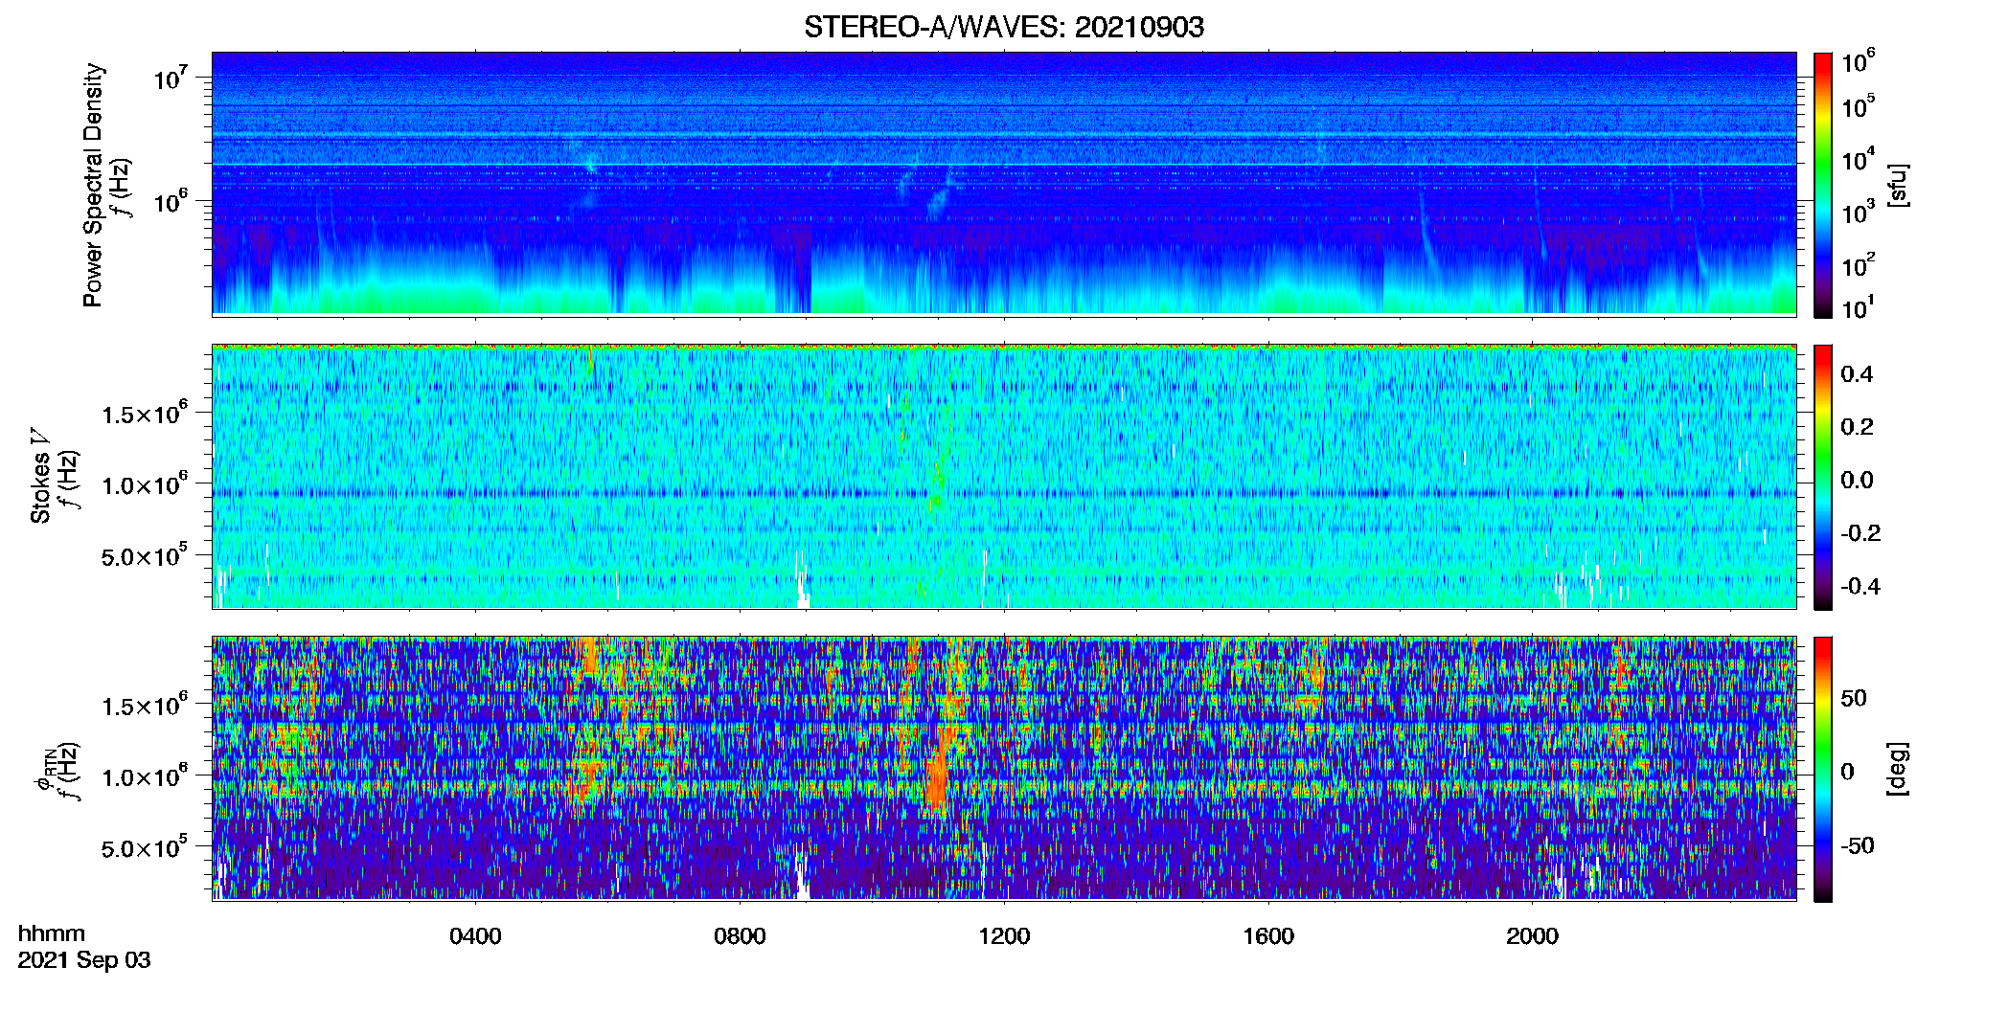Click the sfu intensity color bar

[1823, 185]
